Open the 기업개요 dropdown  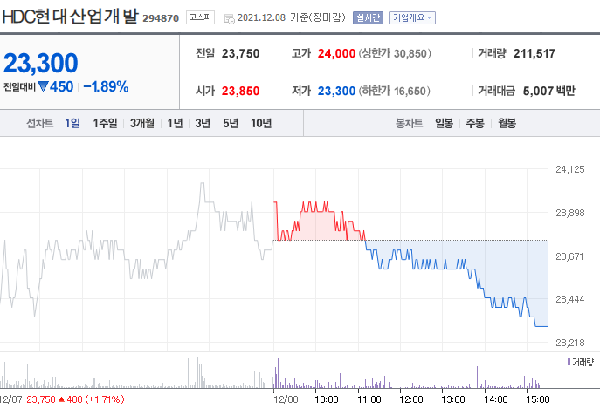point(411,17)
